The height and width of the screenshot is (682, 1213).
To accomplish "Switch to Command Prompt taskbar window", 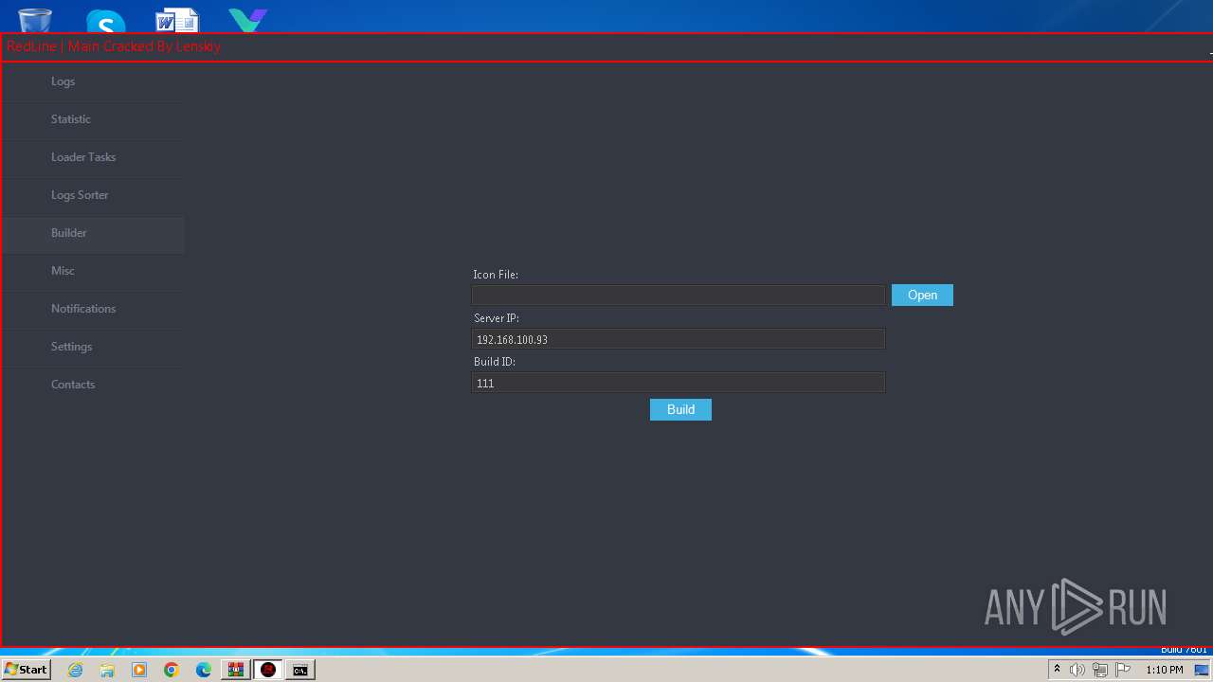I will tap(300, 670).
